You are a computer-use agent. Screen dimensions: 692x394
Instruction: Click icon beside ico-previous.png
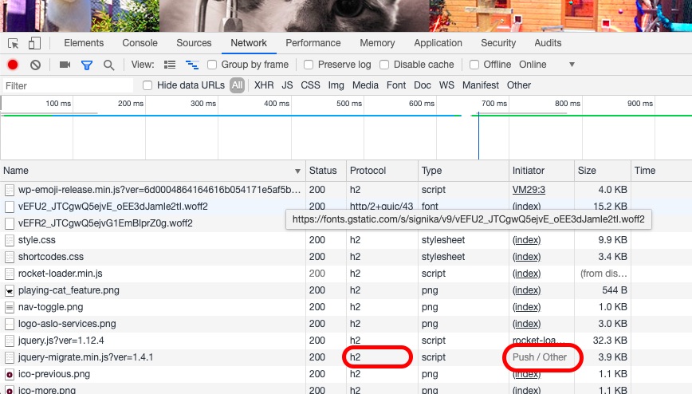click(10, 375)
